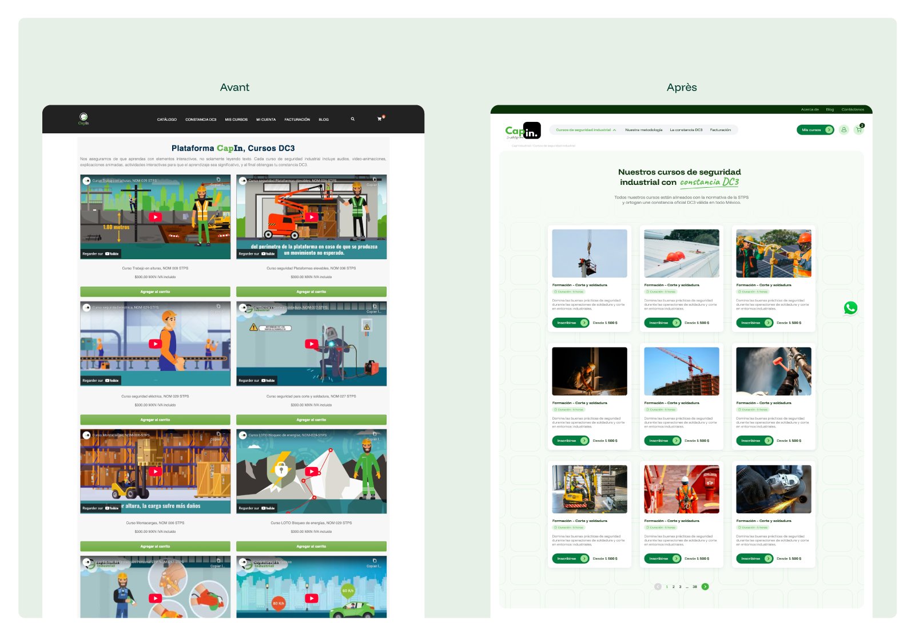The height and width of the screenshot is (633, 915).
Task: Go to previous page with left pagination arrow
Action: [x=658, y=587]
